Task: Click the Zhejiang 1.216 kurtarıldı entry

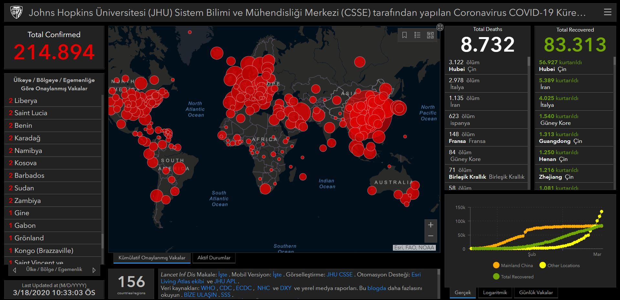Action: [574, 173]
